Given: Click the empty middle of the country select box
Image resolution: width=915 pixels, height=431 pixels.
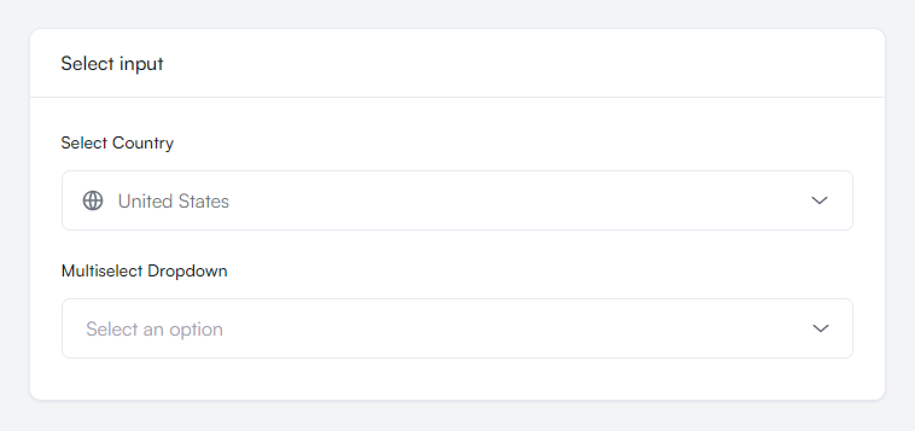Looking at the screenshot, I should click(483, 200).
